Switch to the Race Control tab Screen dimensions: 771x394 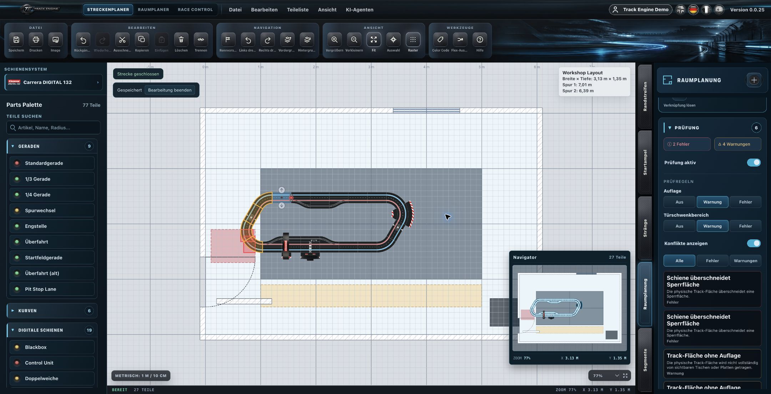tap(195, 10)
